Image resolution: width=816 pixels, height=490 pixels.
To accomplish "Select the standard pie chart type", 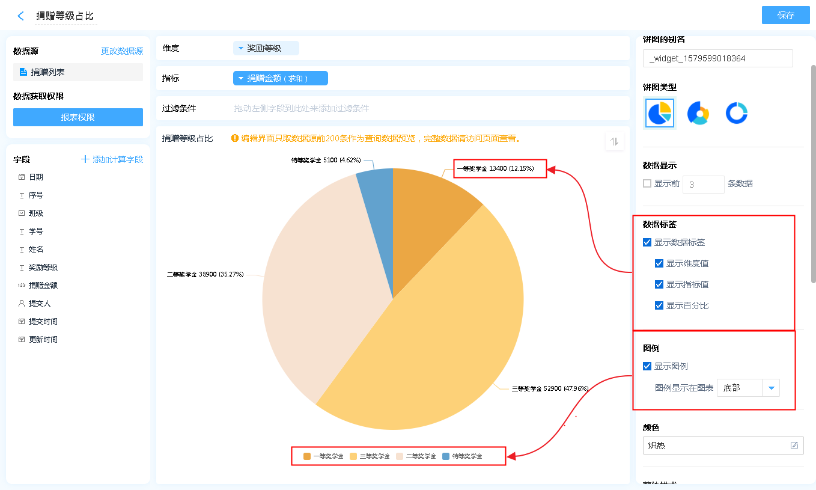I will tap(659, 113).
